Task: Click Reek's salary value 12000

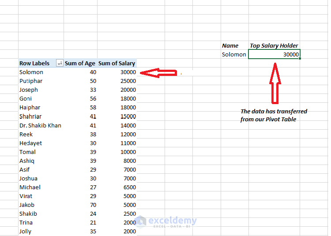Action: point(128,135)
